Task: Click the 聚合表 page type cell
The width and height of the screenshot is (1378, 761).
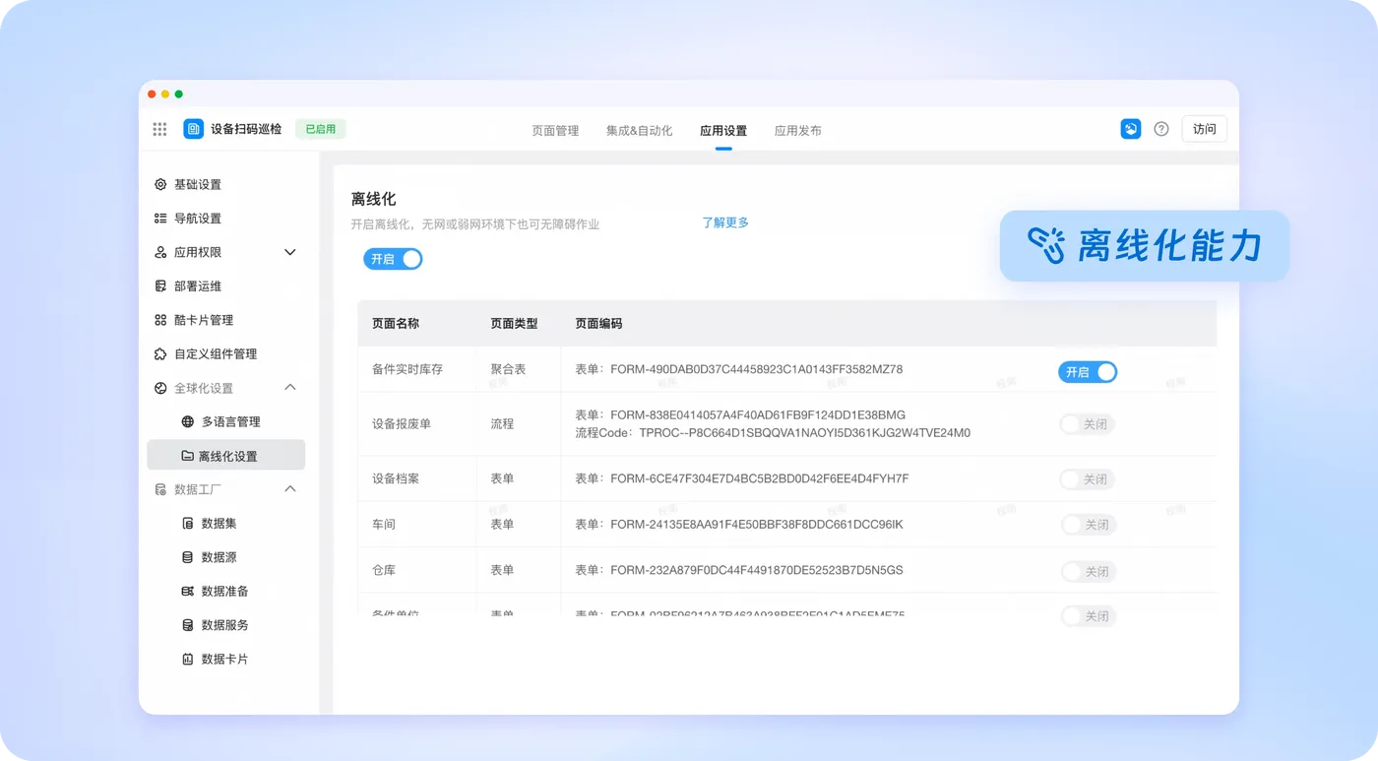Action: click(509, 369)
